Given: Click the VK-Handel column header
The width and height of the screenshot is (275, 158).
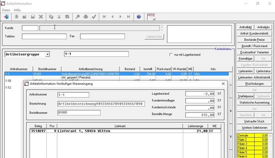Looking at the screenshot, I should point(179,69).
